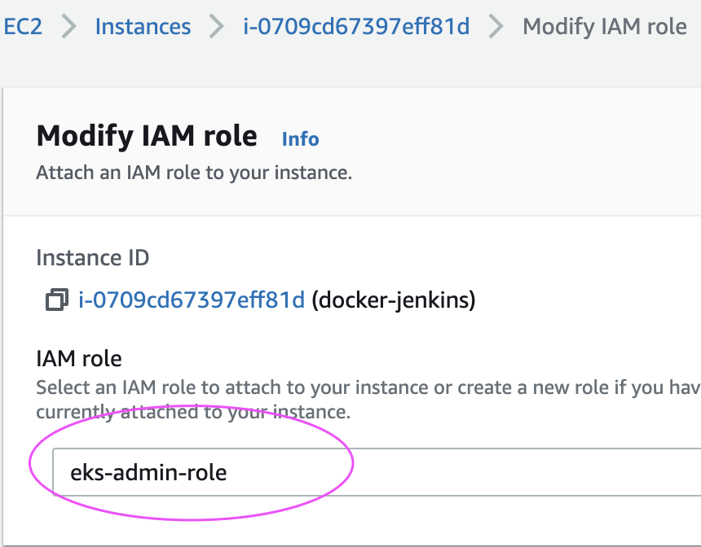Open i-0709cd67397eff81d in the breadcrumb trail
This screenshot has height=547, width=701.
356,27
